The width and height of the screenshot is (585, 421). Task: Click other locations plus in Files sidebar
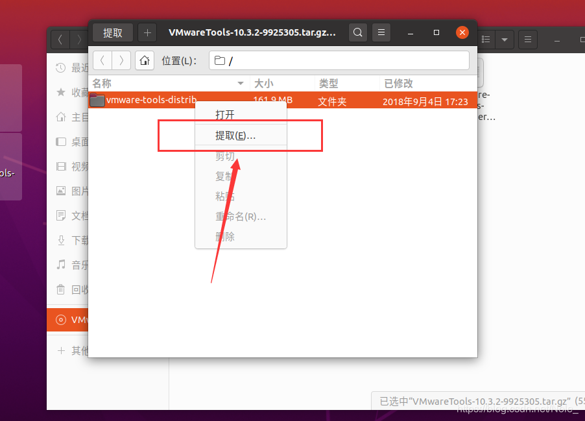pos(61,350)
